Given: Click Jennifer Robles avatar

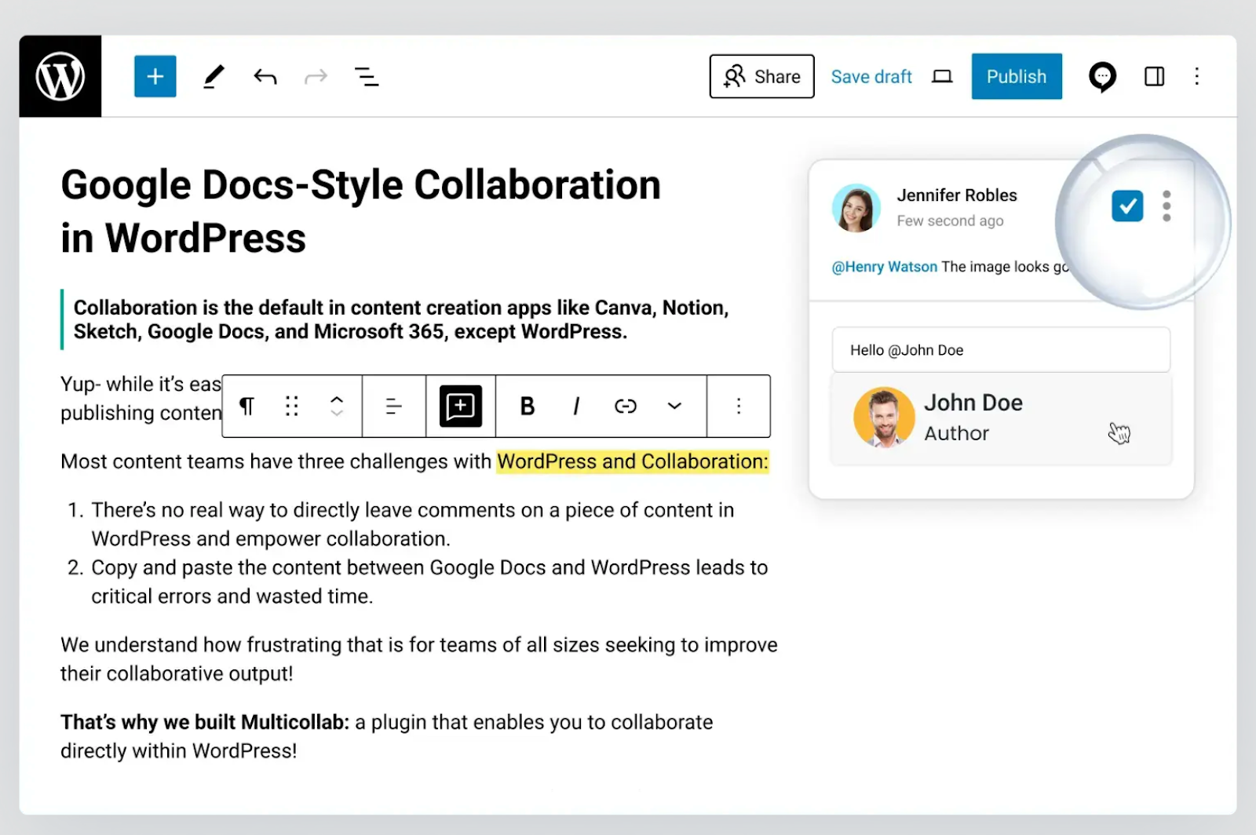Looking at the screenshot, I should tap(856, 208).
